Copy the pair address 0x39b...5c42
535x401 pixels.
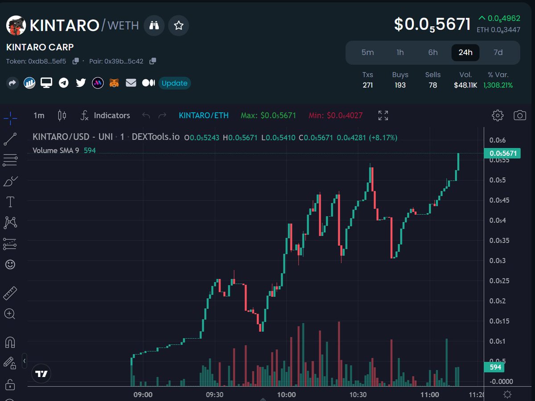153,61
